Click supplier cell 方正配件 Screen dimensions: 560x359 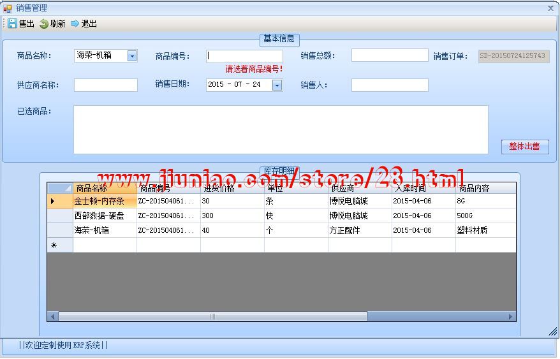tap(360, 230)
